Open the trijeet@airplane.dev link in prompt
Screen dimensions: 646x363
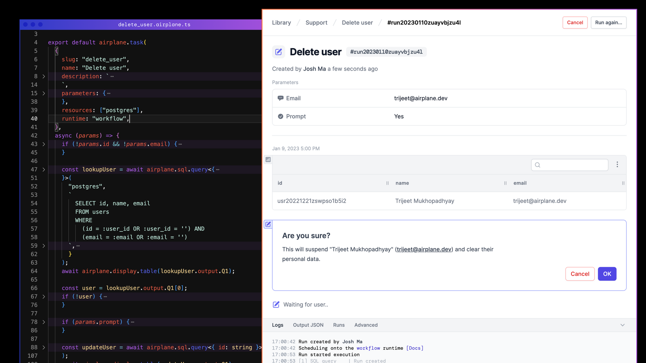point(424,249)
